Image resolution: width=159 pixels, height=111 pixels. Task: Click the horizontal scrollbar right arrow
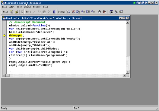[124, 75]
